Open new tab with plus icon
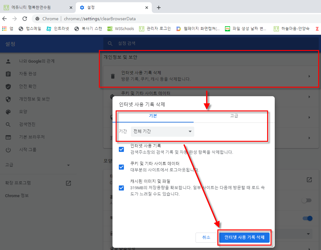Viewport: 321px width, 250px height. 159,8
